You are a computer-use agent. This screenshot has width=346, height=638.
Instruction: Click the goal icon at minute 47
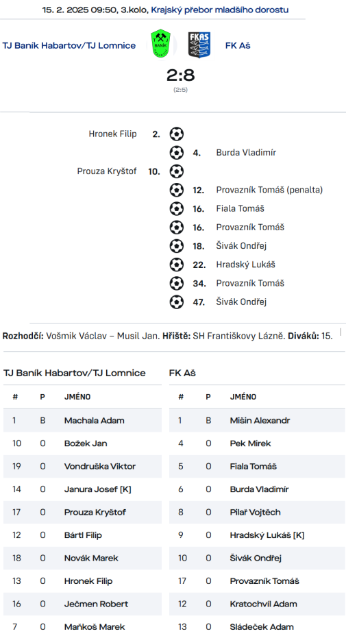pos(177,302)
